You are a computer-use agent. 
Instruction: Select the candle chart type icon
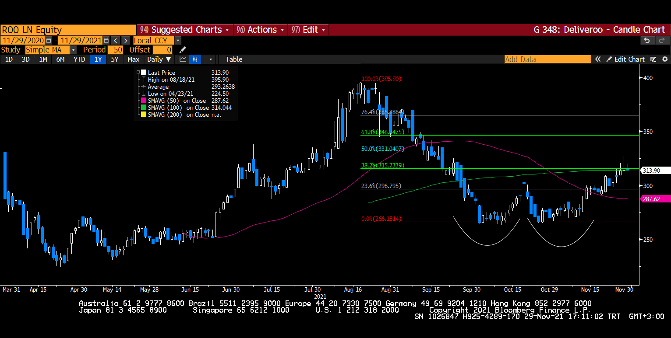tap(195, 59)
